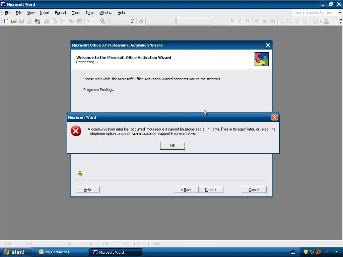Expand the font color dropdown arrow
The height and width of the screenshot is (257, 343).
332,21
